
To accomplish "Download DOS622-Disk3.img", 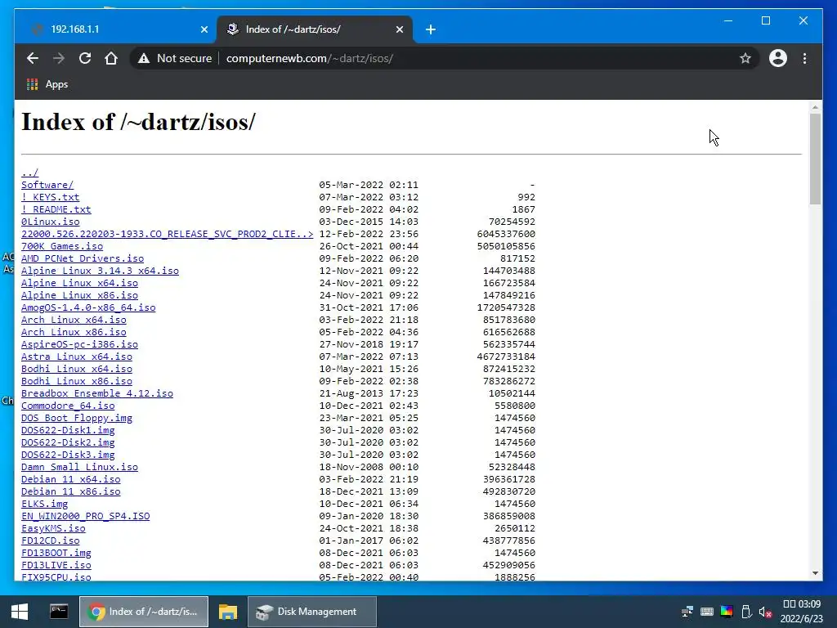I will 68,455.
